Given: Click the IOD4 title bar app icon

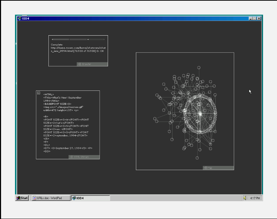Looking at the screenshot, I should (x=20, y=18).
